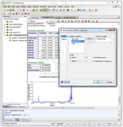Expand the USE OURWORLD tree node

coord(5,25)
